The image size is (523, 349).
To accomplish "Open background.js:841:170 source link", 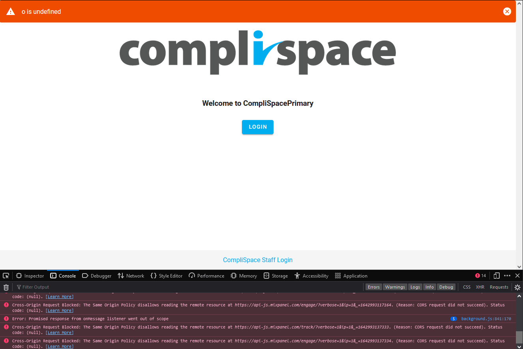I will point(486,319).
